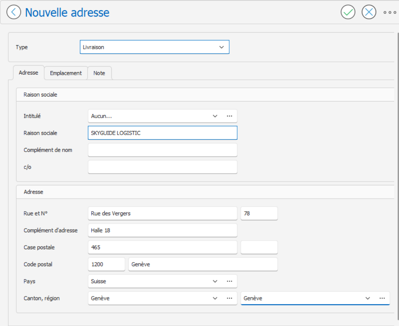Expand the Intitulé dropdown chevron
This screenshot has height=326, width=399.
pos(215,116)
